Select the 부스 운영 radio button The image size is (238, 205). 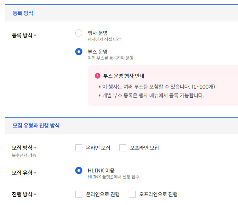click(79, 52)
